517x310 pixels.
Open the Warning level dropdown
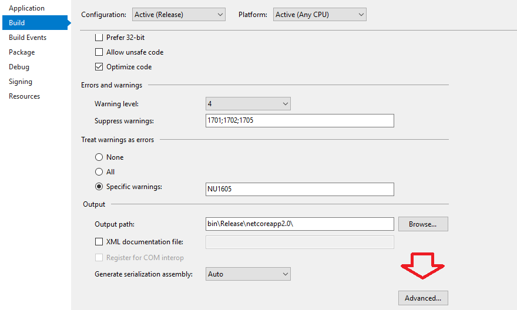point(248,104)
